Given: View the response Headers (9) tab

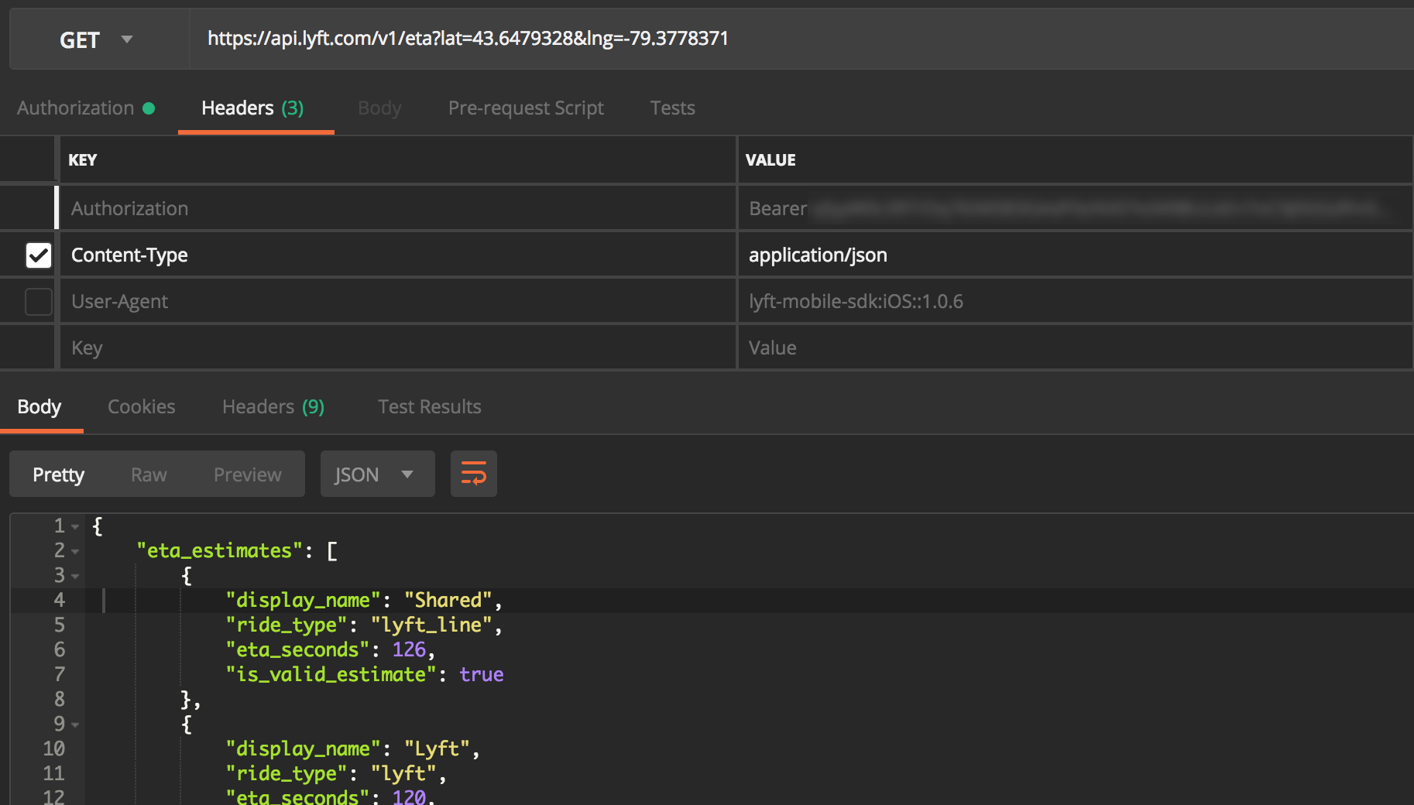Looking at the screenshot, I should [x=273, y=406].
